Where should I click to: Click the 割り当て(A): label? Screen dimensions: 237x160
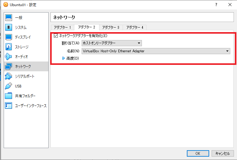[x=71, y=43]
